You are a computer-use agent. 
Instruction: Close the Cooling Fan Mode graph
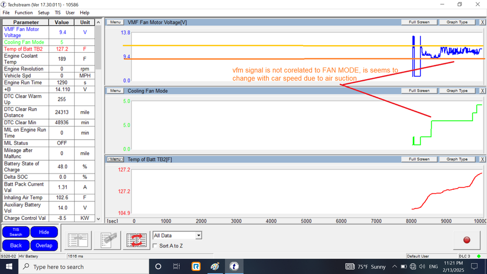click(482, 91)
